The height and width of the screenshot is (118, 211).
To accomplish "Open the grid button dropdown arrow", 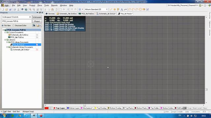I will (x=82, y=10).
